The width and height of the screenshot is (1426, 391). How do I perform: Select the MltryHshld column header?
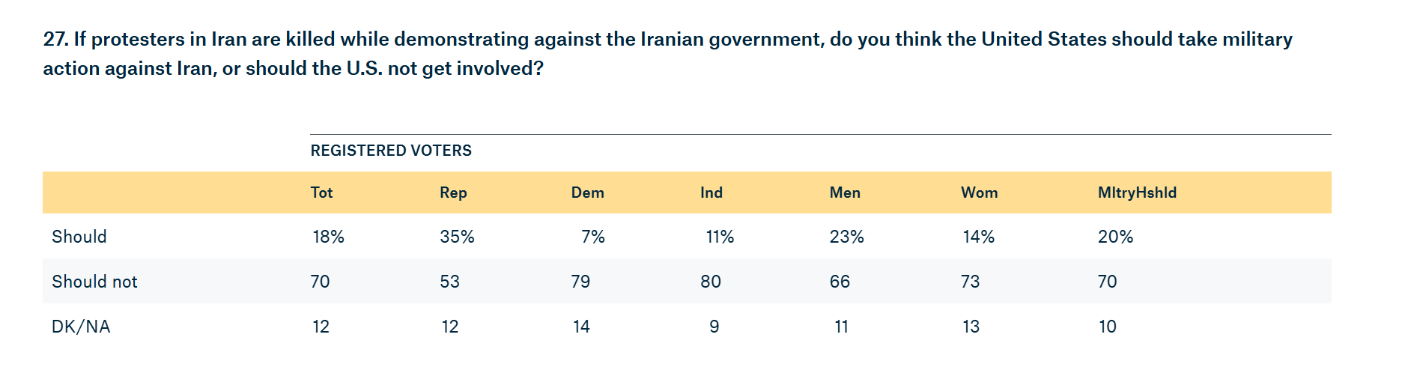1137,193
